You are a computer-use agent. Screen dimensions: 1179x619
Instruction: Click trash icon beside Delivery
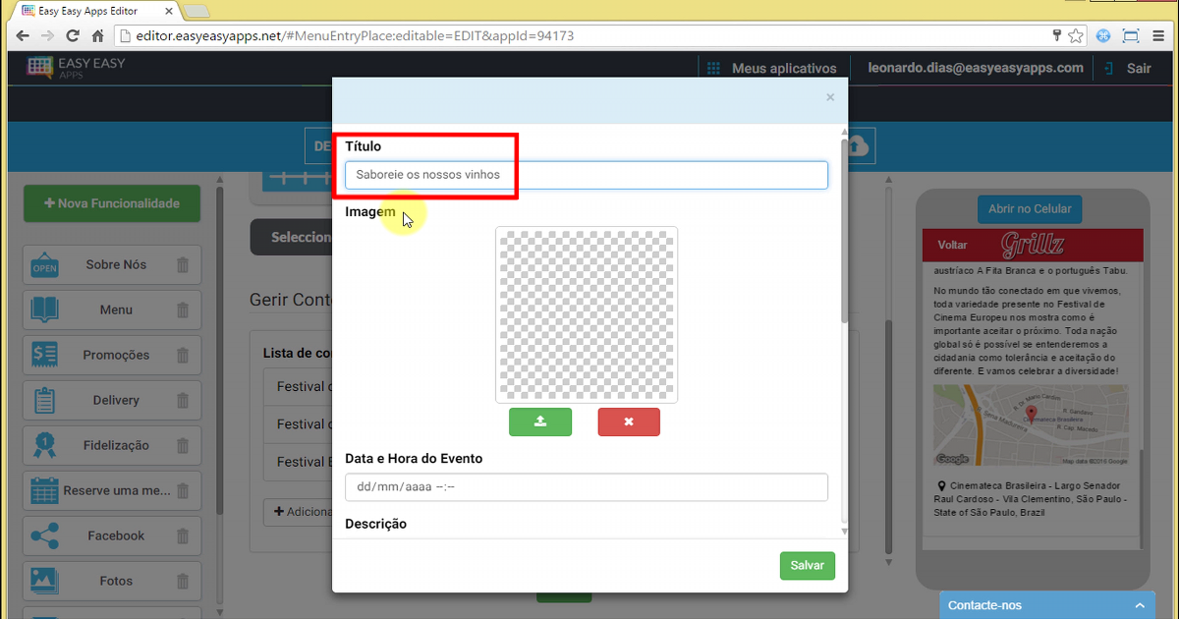pyautogui.click(x=182, y=400)
